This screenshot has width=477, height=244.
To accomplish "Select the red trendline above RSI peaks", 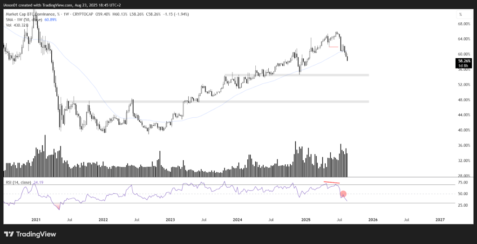I will click(x=332, y=182).
